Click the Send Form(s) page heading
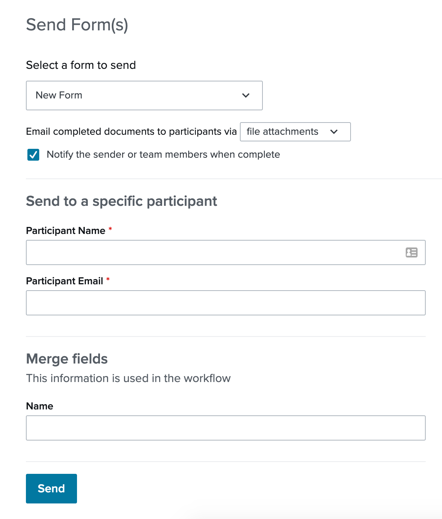The height and width of the screenshot is (519, 442). tap(77, 25)
